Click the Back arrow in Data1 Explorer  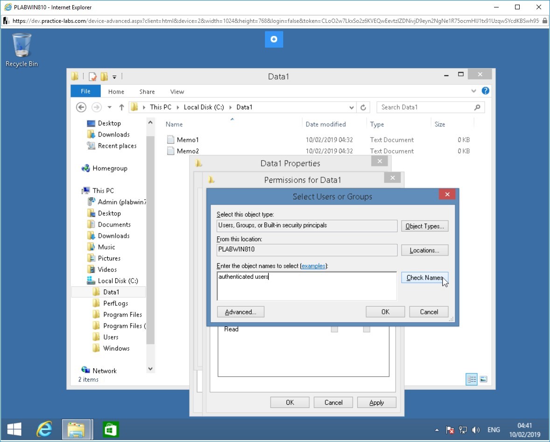(81, 107)
